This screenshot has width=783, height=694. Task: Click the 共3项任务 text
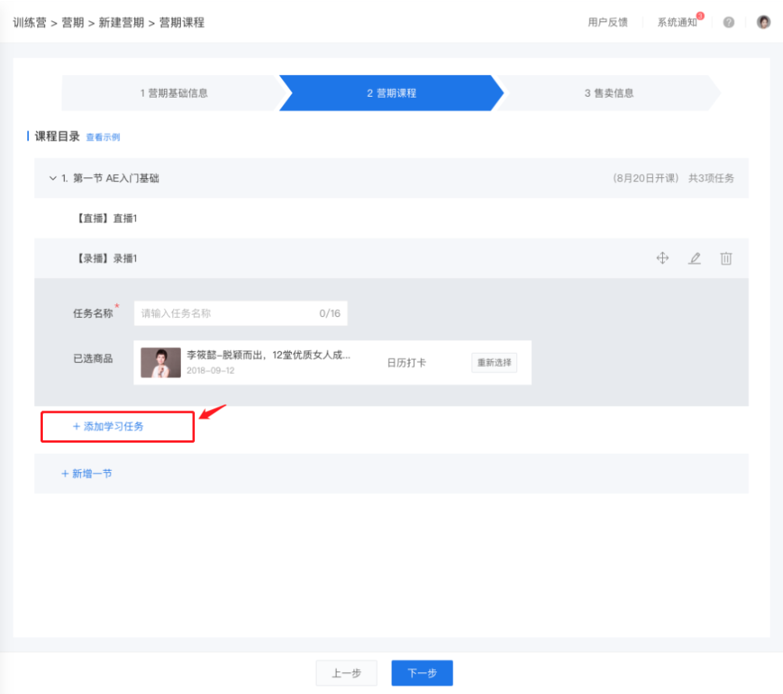click(711, 178)
